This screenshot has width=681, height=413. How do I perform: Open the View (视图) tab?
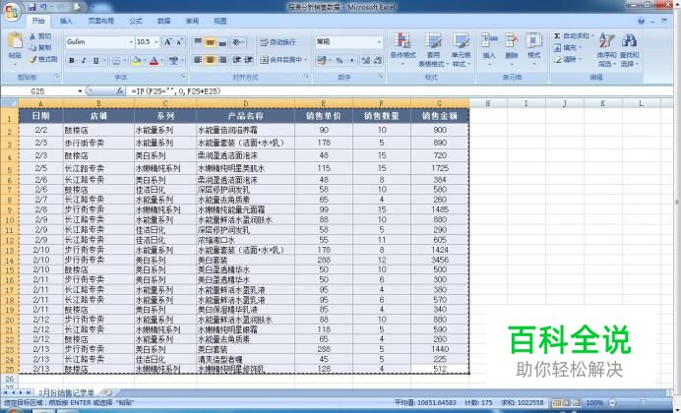(x=220, y=21)
